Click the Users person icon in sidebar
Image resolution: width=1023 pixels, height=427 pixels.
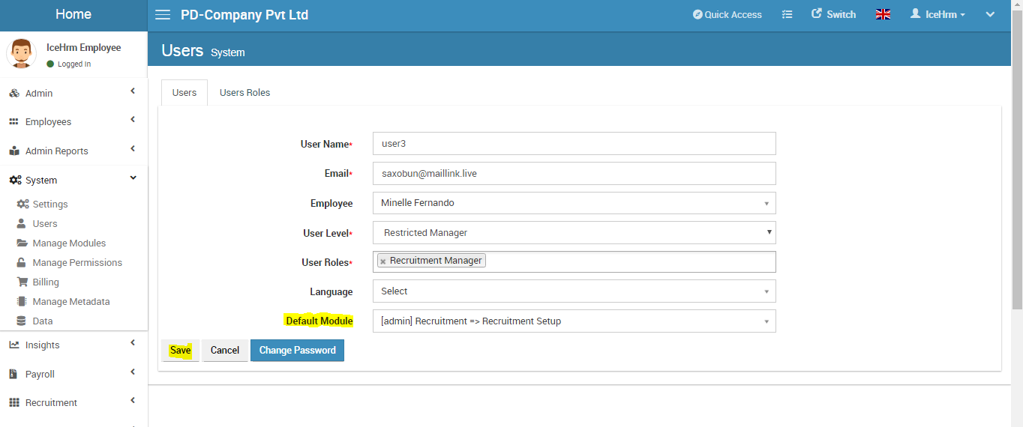22,223
